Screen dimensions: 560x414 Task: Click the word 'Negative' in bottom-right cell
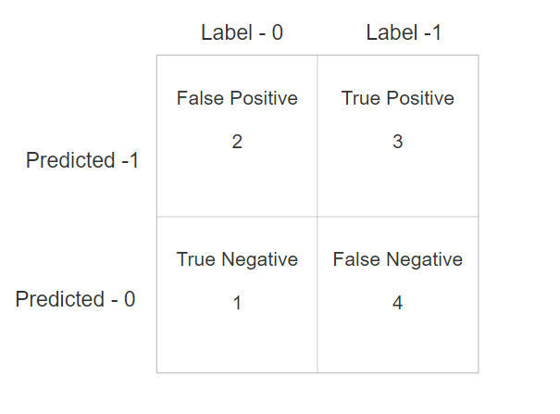coord(425,259)
